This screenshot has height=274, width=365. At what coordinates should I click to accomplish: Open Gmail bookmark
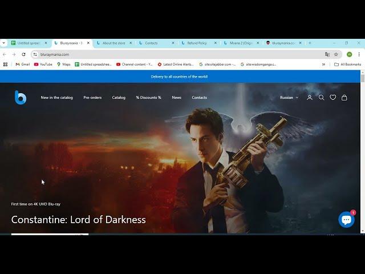click(23, 65)
